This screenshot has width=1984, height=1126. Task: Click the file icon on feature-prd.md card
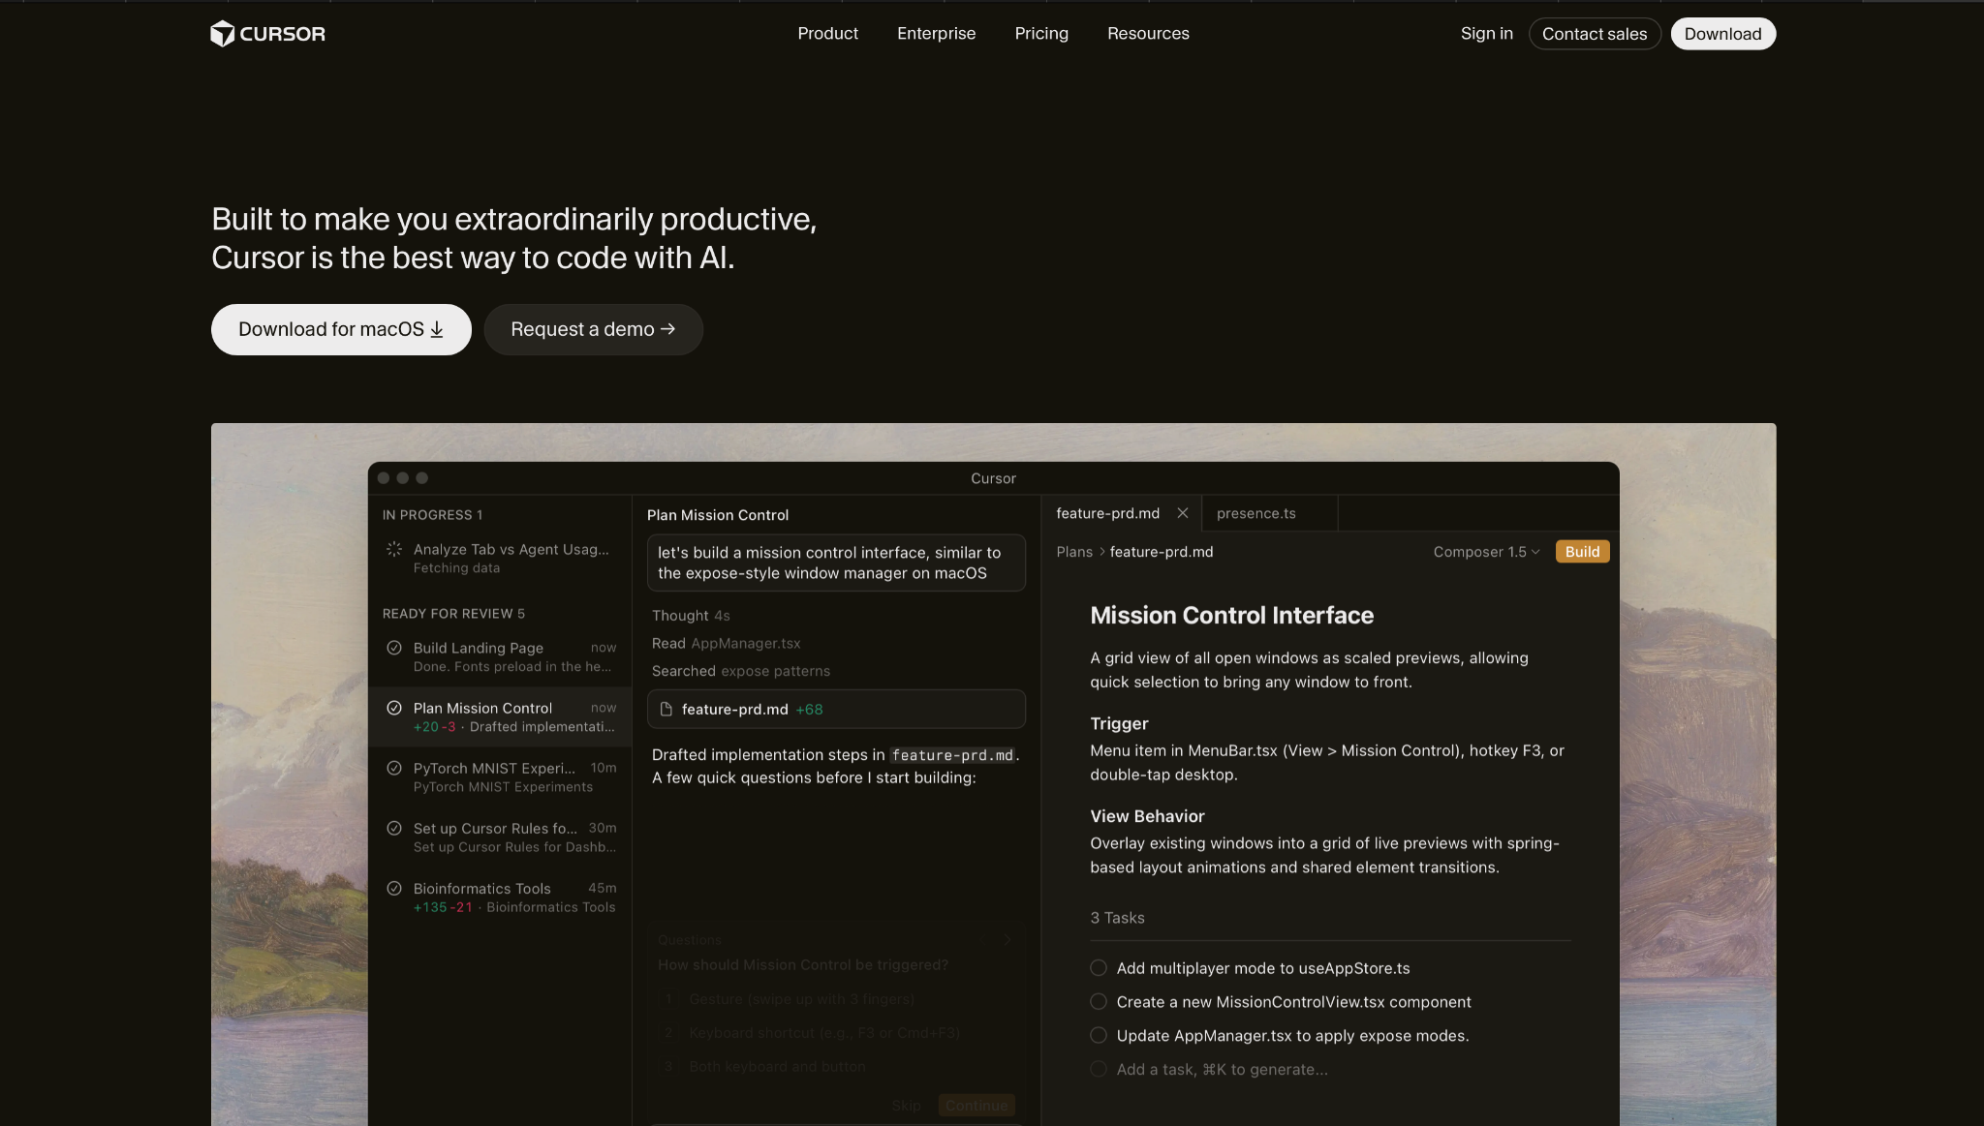[666, 710]
